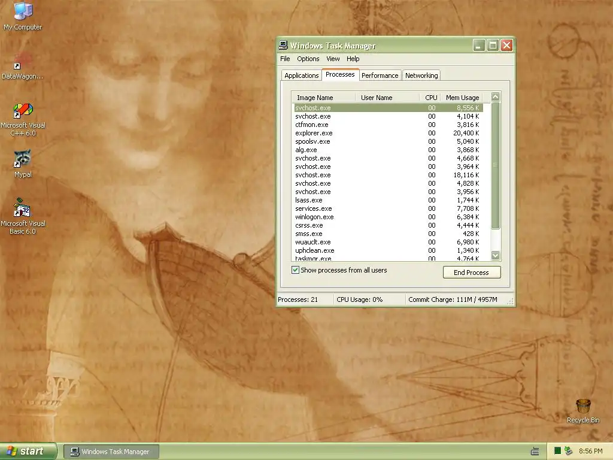
Task: Select the spoolsv.exe process
Action: [389, 141]
